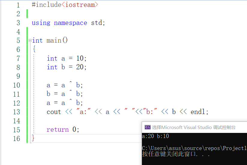Click line number 15 in the gutter

tap(17, 130)
